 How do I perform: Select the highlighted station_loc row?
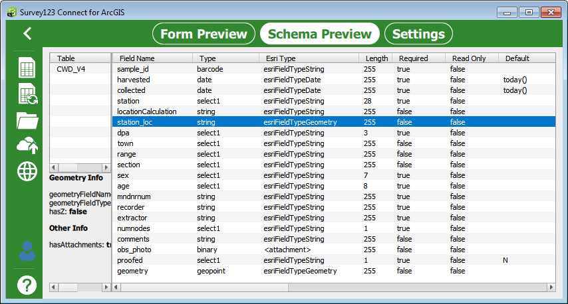tap(334, 122)
